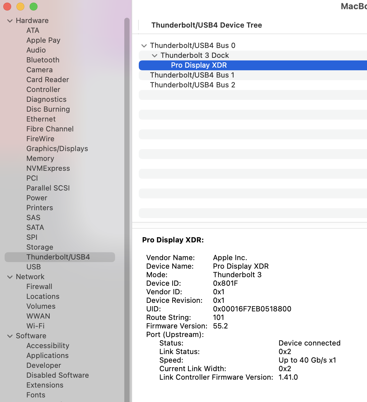Open NVMExpress details
This screenshot has width=367, height=402.
click(48, 168)
